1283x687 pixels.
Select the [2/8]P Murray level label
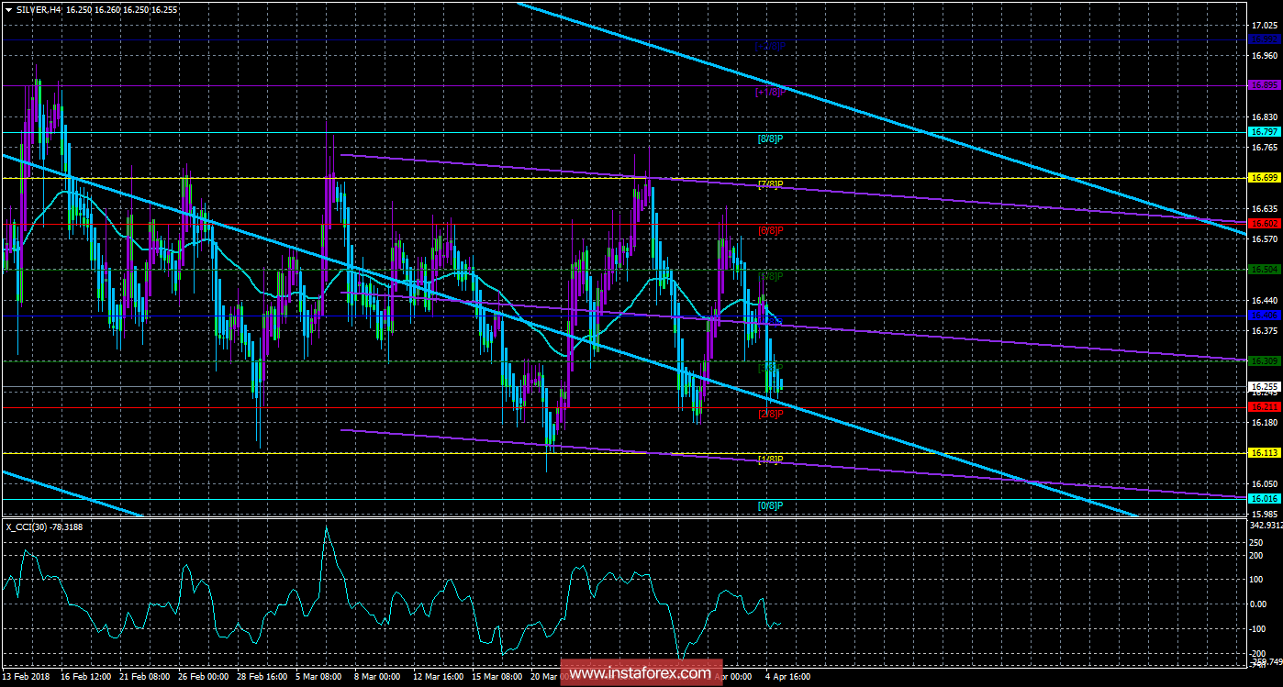coord(770,414)
